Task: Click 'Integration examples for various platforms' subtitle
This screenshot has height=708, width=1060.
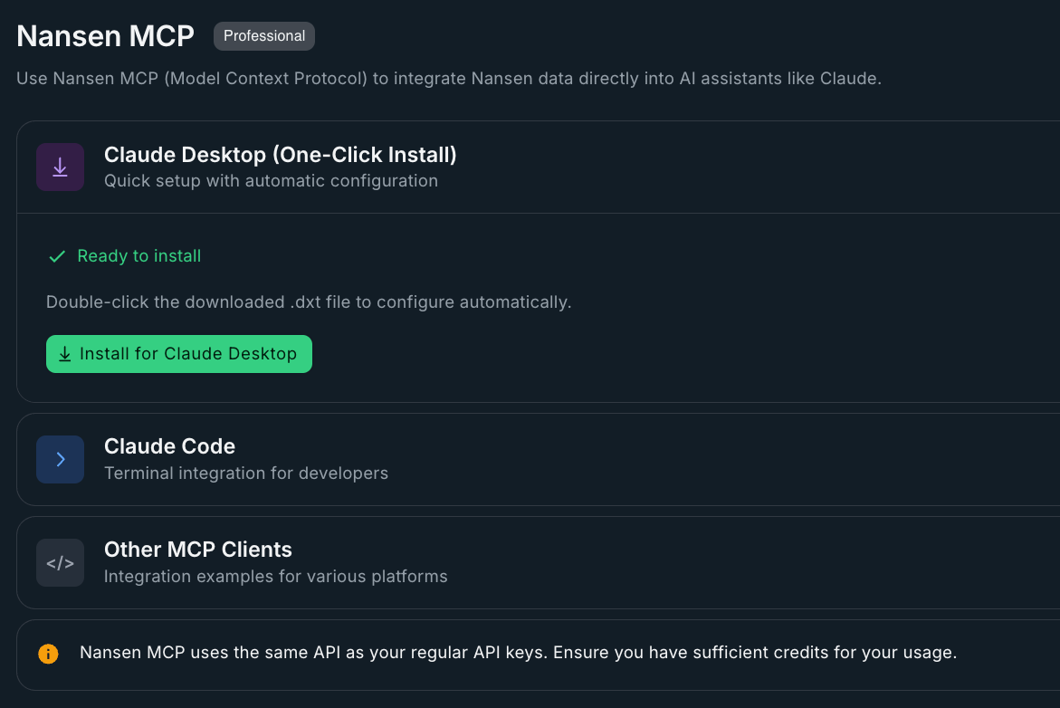Action: [x=276, y=576]
